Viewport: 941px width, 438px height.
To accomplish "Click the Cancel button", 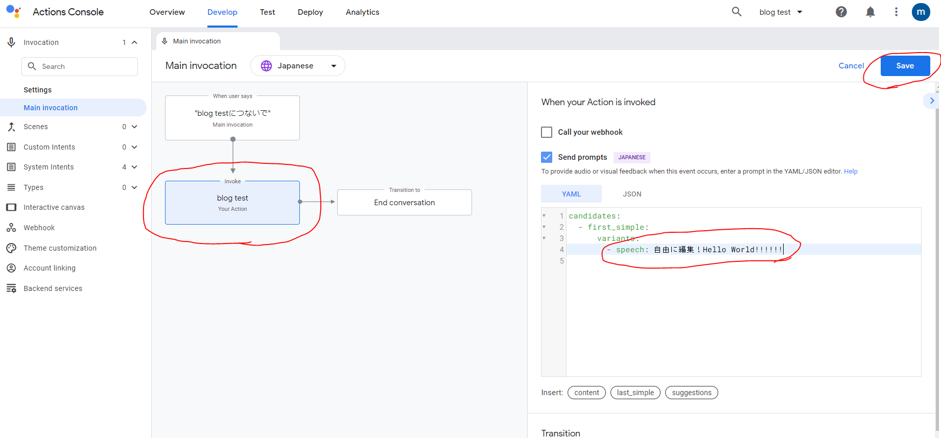I will (x=851, y=66).
